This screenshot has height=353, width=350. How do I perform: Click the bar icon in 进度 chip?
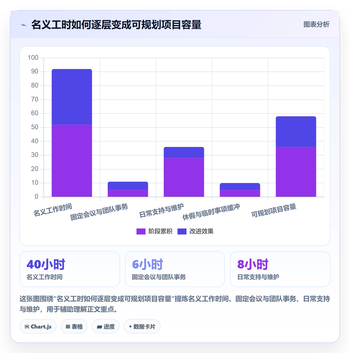(x=99, y=327)
